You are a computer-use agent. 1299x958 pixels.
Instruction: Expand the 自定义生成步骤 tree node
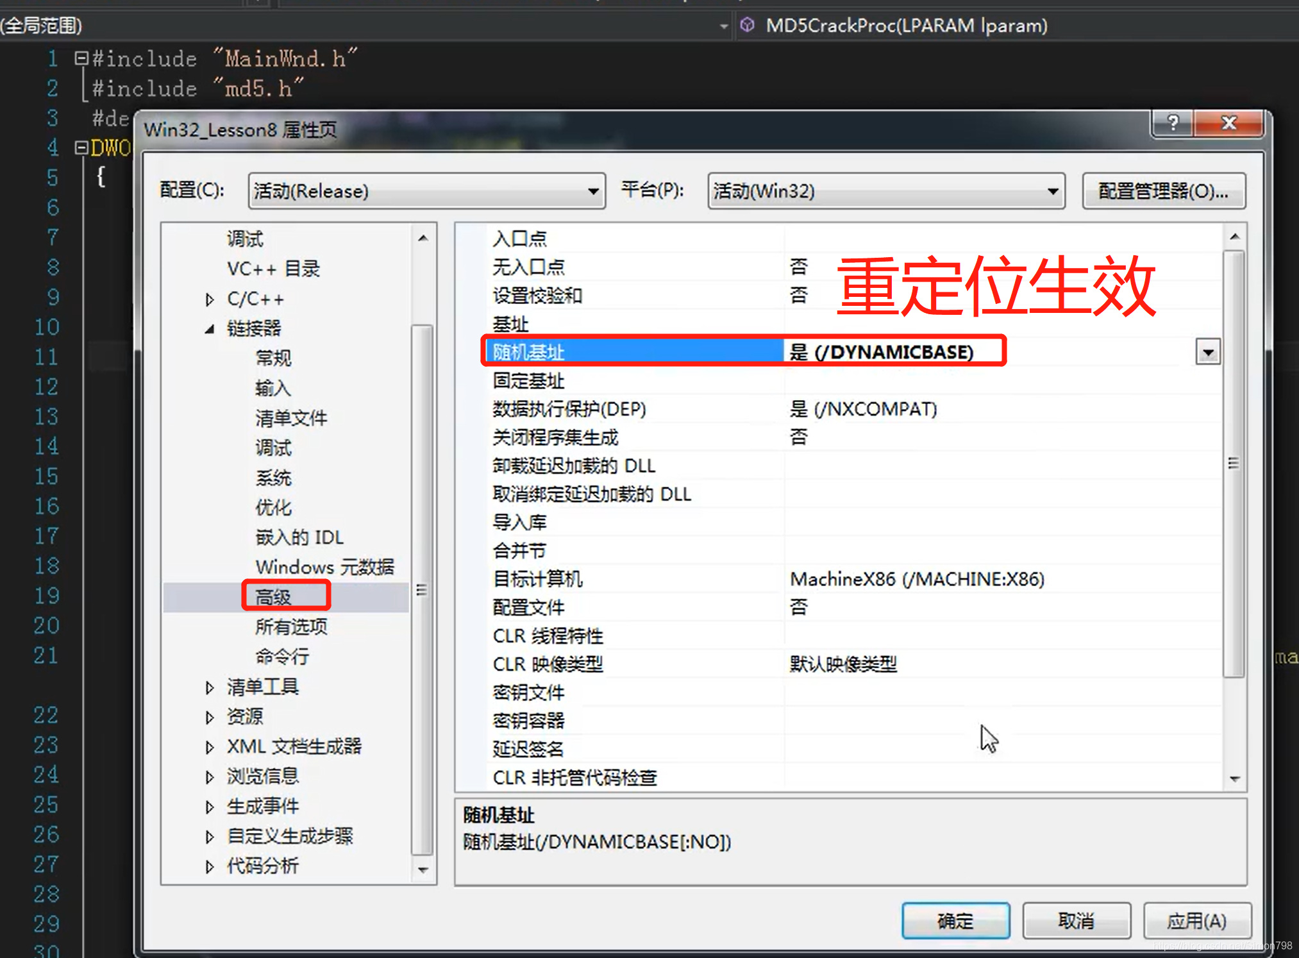click(x=210, y=837)
